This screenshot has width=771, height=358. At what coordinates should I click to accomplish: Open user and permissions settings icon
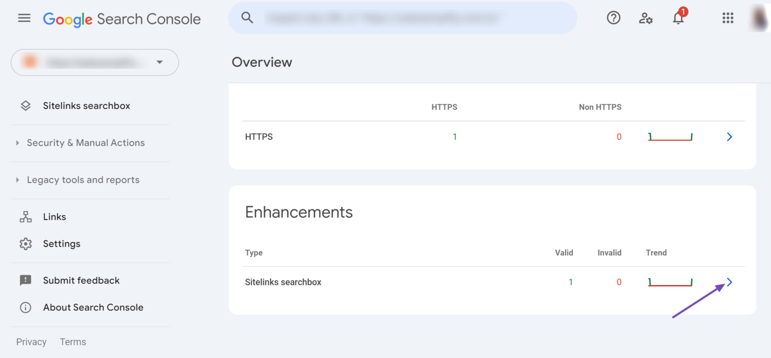coord(646,18)
